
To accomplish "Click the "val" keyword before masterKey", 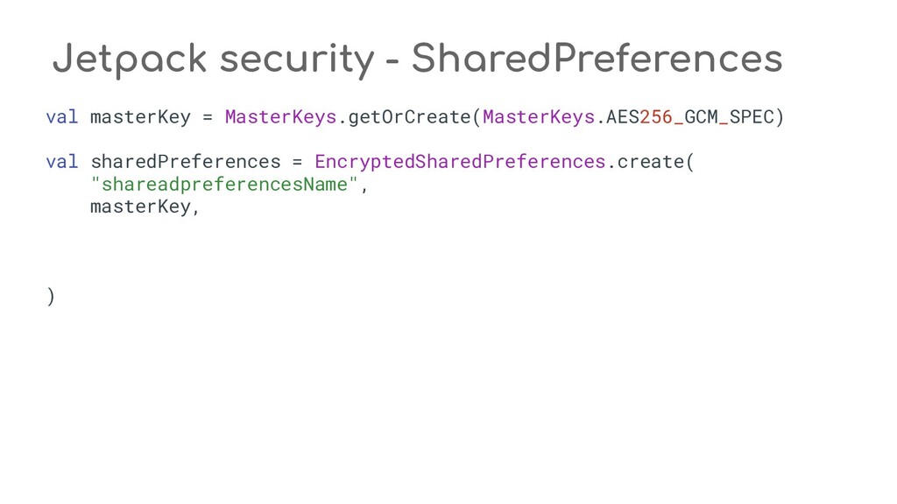I will pos(62,116).
